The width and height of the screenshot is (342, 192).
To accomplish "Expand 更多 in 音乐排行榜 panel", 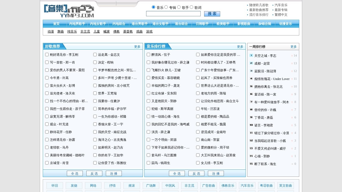I will pyautogui.click(x=240, y=47).
